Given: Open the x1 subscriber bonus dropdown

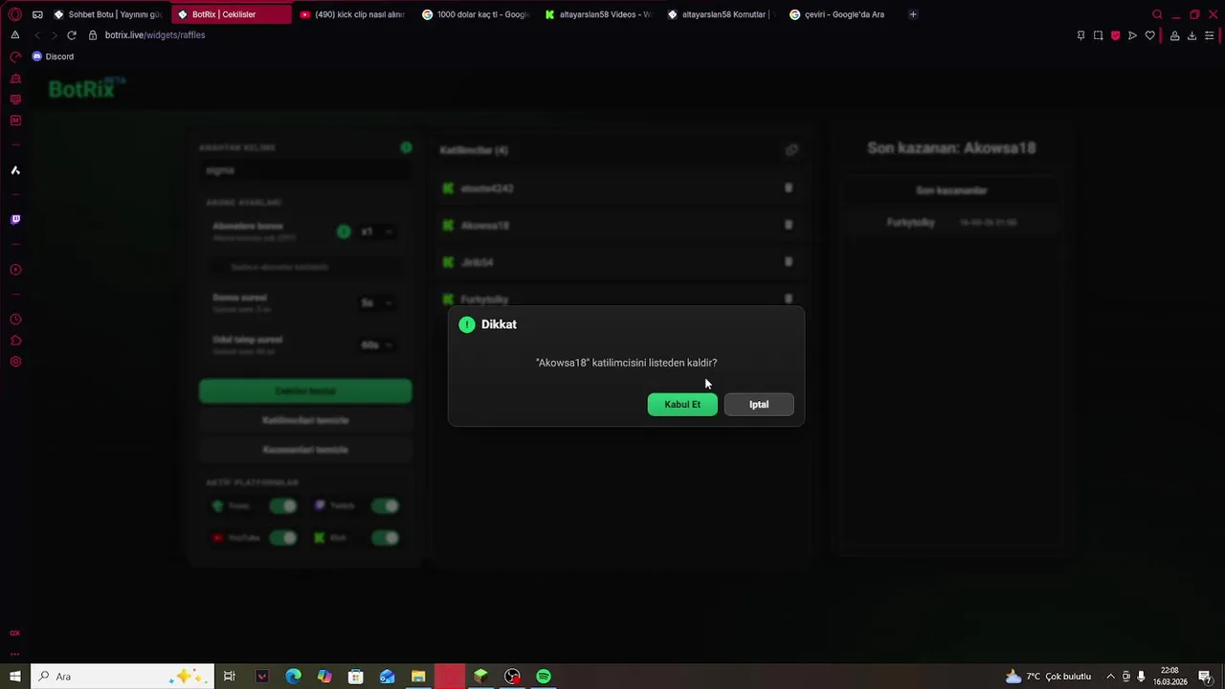Looking at the screenshot, I should coord(376,232).
